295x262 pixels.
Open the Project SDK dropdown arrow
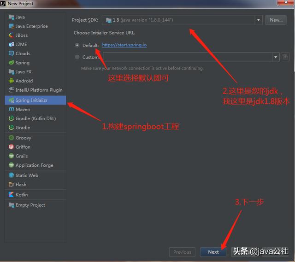pyautogui.click(x=259, y=20)
